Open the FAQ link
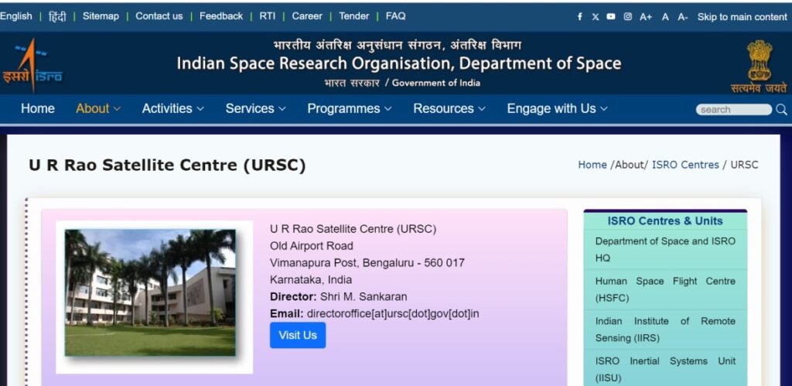The height and width of the screenshot is (386, 792). [x=395, y=16]
